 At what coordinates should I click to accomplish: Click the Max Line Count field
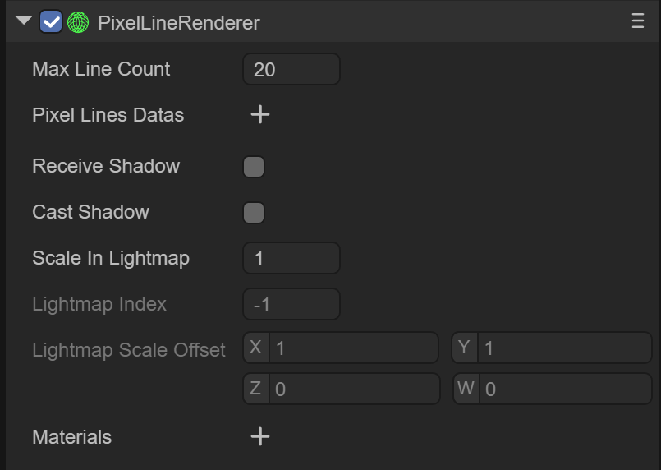(291, 69)
